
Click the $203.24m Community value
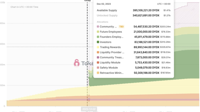(x=165, y=26)
